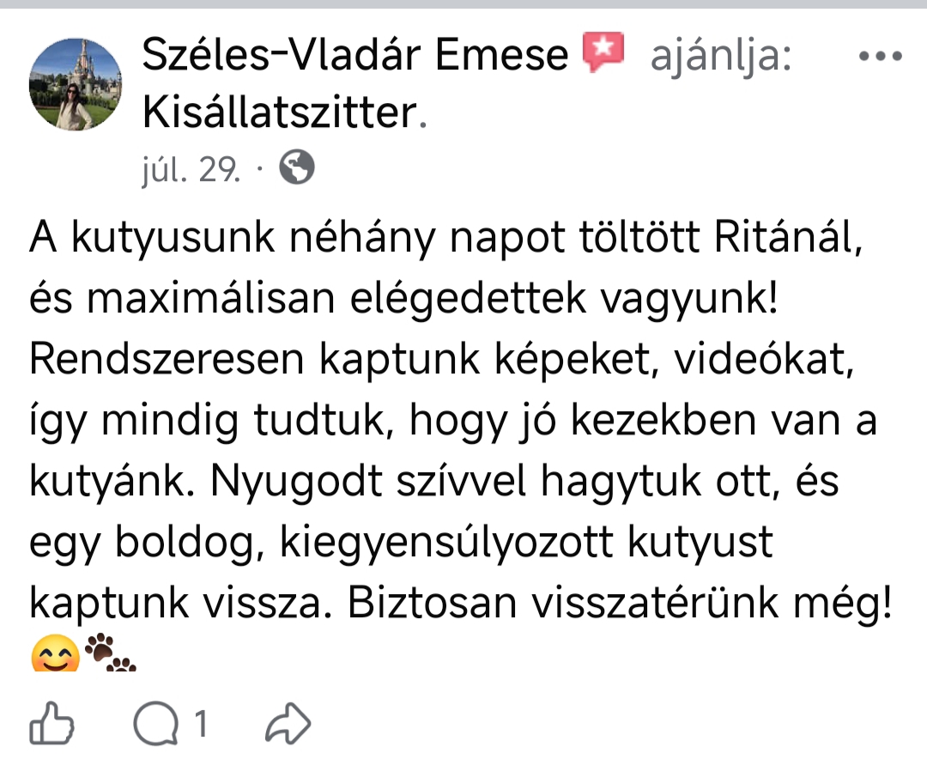Open the three-dot post options menu
This screenshot has width=927, height=771.
(x=881, y=57)
